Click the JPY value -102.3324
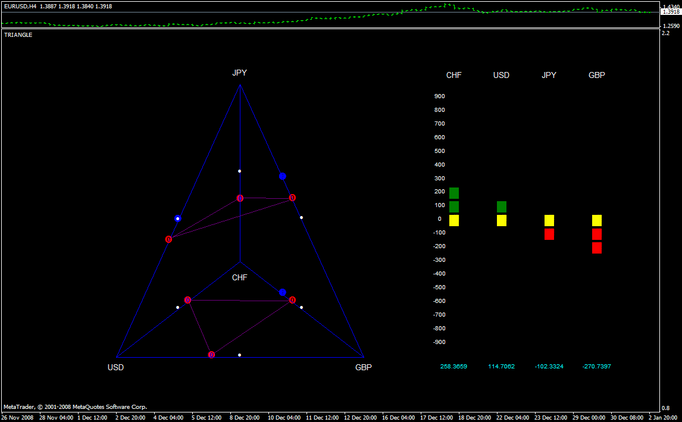682x422 pixels. tap(549, 367)
